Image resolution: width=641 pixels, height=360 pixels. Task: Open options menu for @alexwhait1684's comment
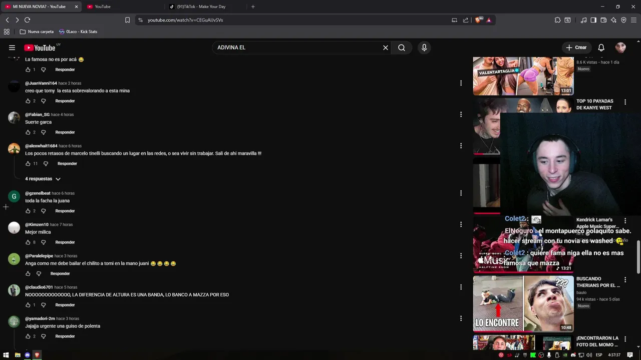[461, 145]
